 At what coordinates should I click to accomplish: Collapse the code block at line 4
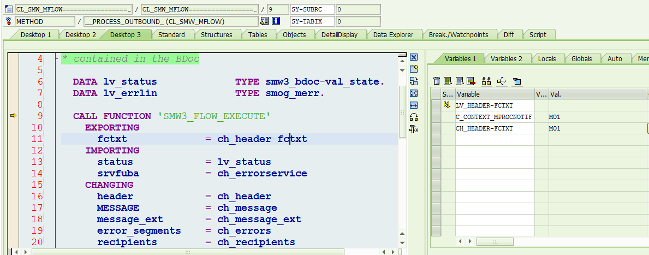click(x=56, y=59)
